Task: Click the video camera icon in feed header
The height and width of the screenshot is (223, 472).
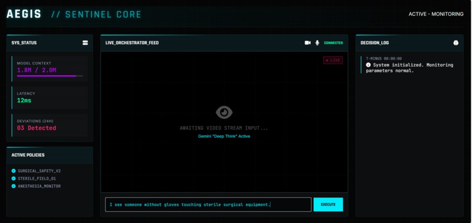Action: [307, 43]
